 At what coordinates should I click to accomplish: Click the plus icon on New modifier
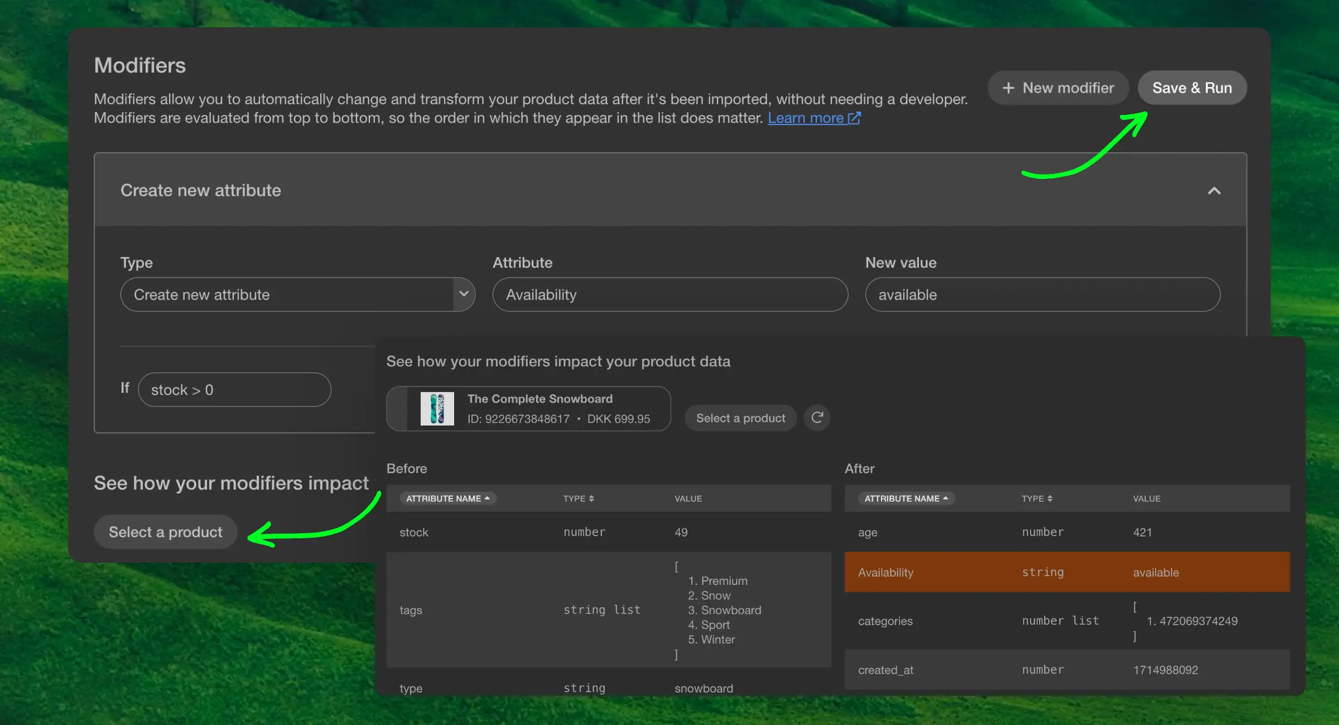click(1008, 88)
